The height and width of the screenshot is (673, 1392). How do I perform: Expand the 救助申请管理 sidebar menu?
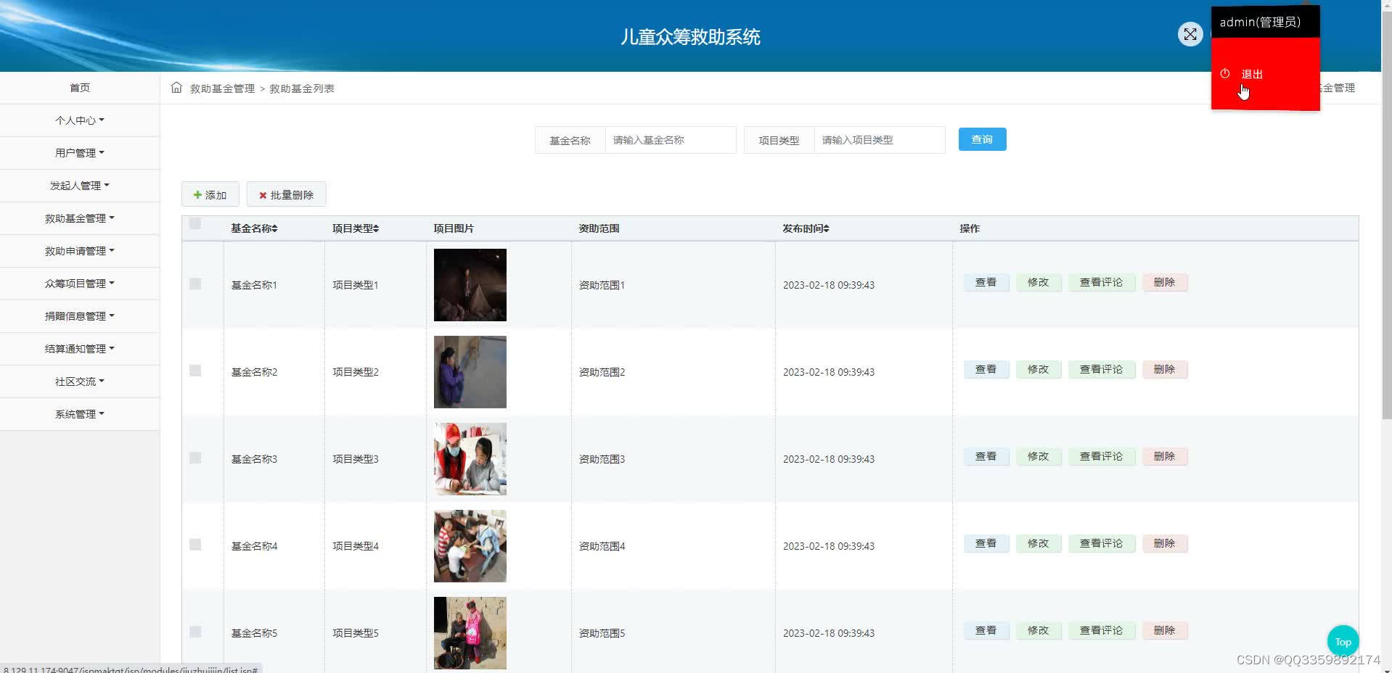pos(80,251)
